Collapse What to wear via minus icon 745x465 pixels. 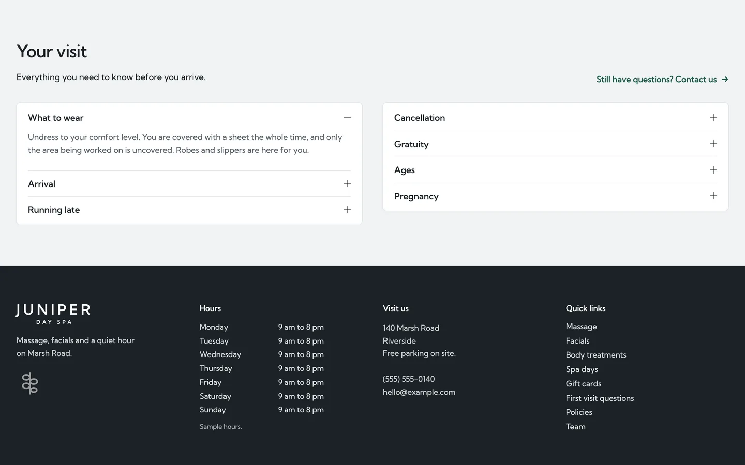[347, 118]
